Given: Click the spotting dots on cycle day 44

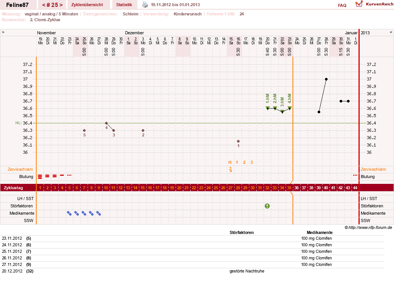Looking at the screenshot, I should 355,175.
